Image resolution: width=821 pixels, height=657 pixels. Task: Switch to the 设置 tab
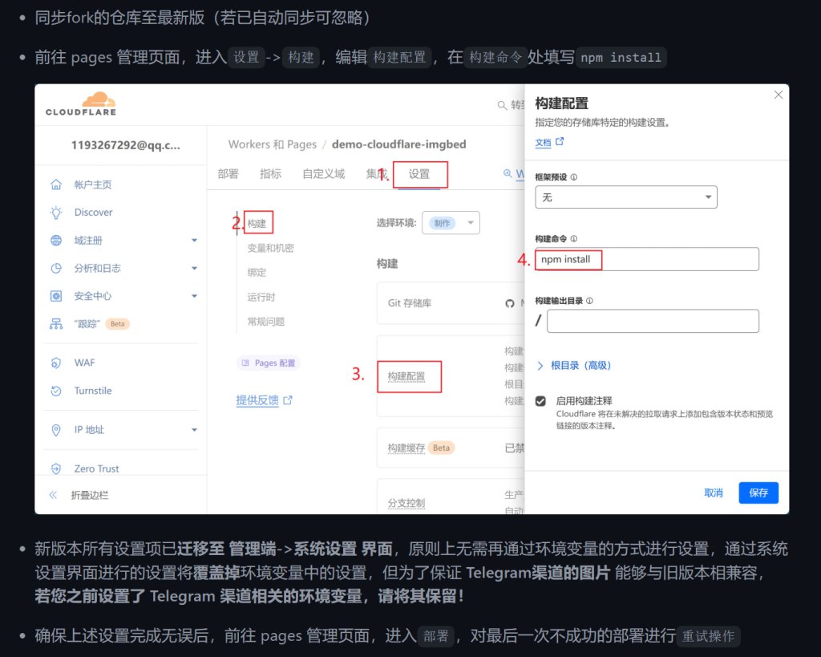point(419,174)
